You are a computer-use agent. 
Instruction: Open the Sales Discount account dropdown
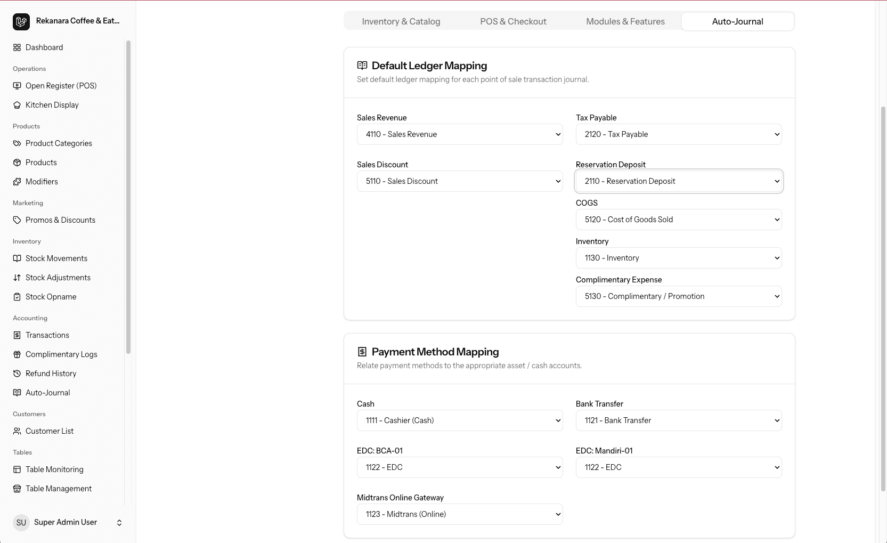coord(460,181)
